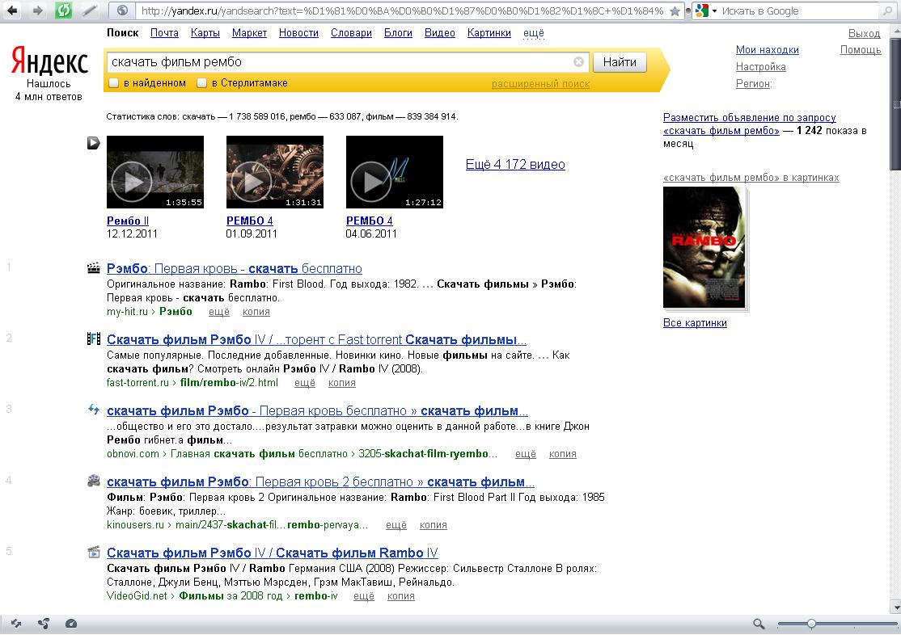This screenshot has height=635, width=901.
Task: Open 'Ещё 4 172 видео' link
Action: (515, 164)
